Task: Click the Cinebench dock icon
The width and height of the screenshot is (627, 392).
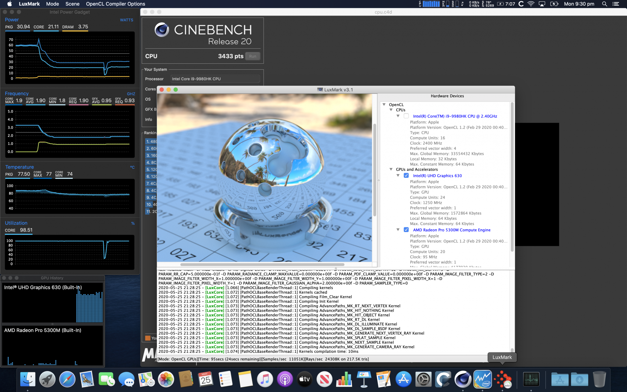Action: 463,379
